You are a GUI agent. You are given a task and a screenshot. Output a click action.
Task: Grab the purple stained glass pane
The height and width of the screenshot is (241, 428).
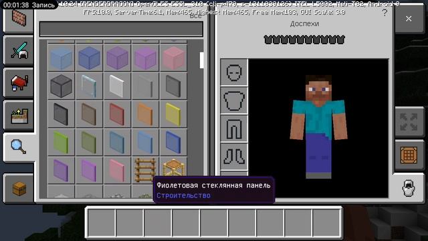(x=61, y=170)
